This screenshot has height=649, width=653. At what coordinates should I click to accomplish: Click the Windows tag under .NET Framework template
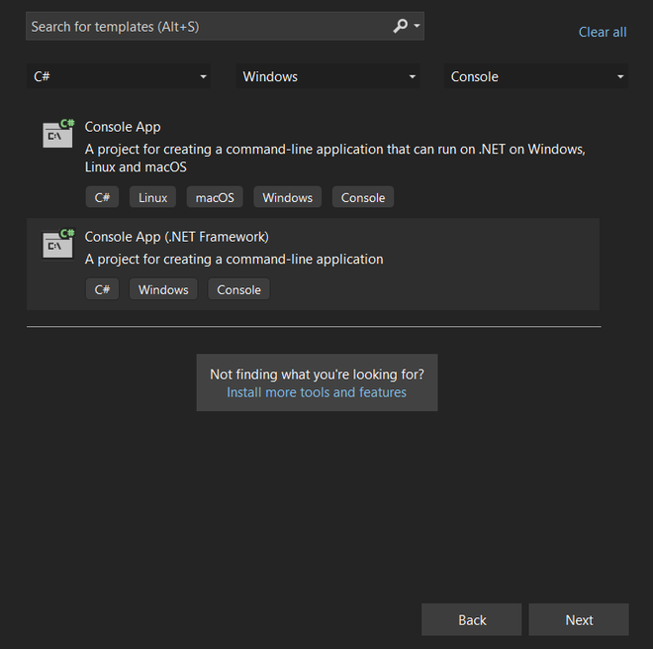(x=163, y=290)
